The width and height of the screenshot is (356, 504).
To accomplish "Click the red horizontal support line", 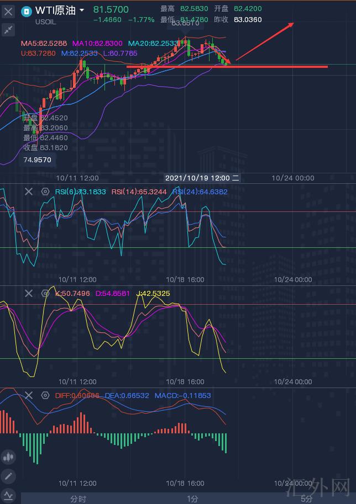I will 276,67.
